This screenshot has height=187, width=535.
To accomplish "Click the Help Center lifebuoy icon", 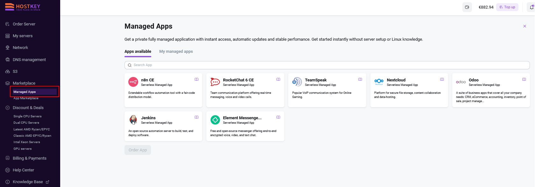I will 8,170.
